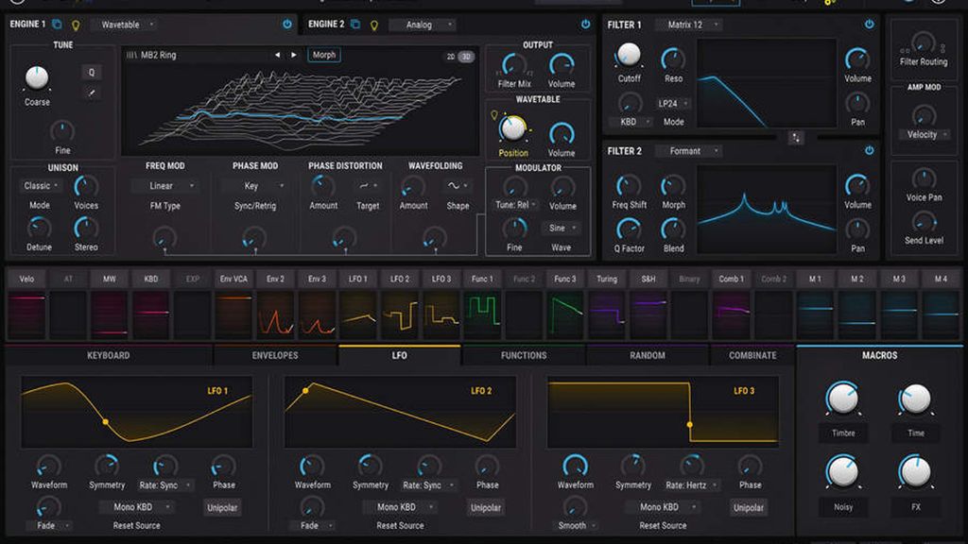The image size is (968, 544).
Task: Click the Morph button above the wavetable display
Action: tap(323, 54)
